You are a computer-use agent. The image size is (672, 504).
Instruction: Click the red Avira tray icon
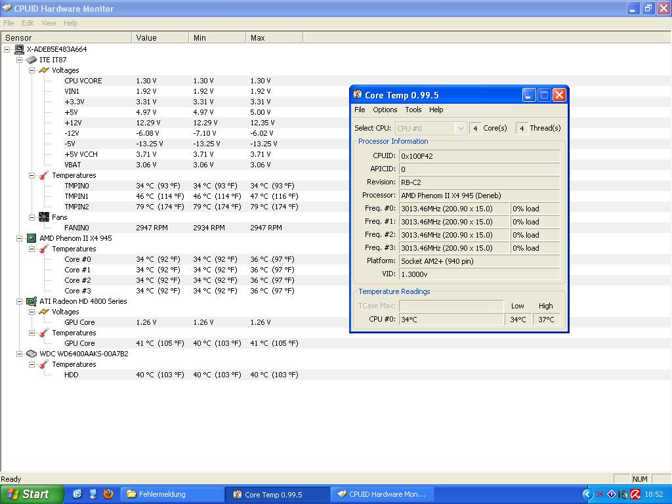tap(635, 494)
